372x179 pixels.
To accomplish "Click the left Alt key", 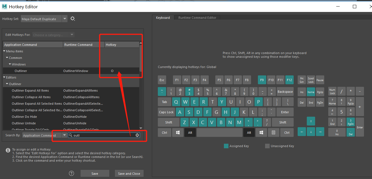I will tap(190, 132).
